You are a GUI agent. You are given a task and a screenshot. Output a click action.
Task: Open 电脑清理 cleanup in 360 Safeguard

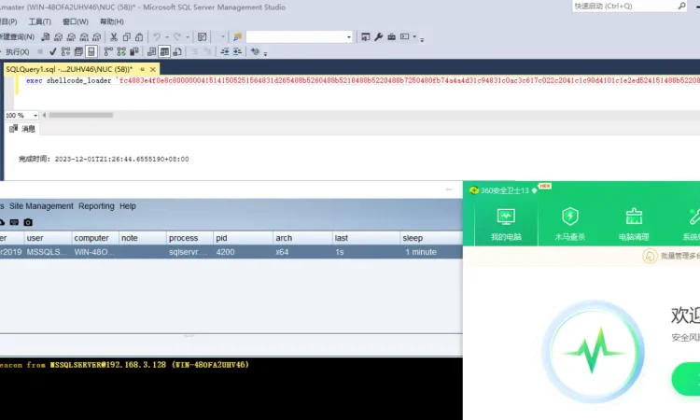[634, 224]
